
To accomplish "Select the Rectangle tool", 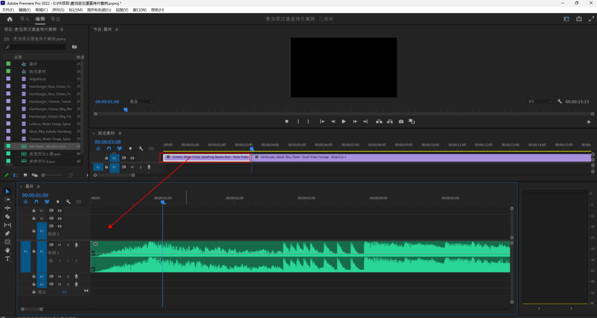I will [8, 242].
